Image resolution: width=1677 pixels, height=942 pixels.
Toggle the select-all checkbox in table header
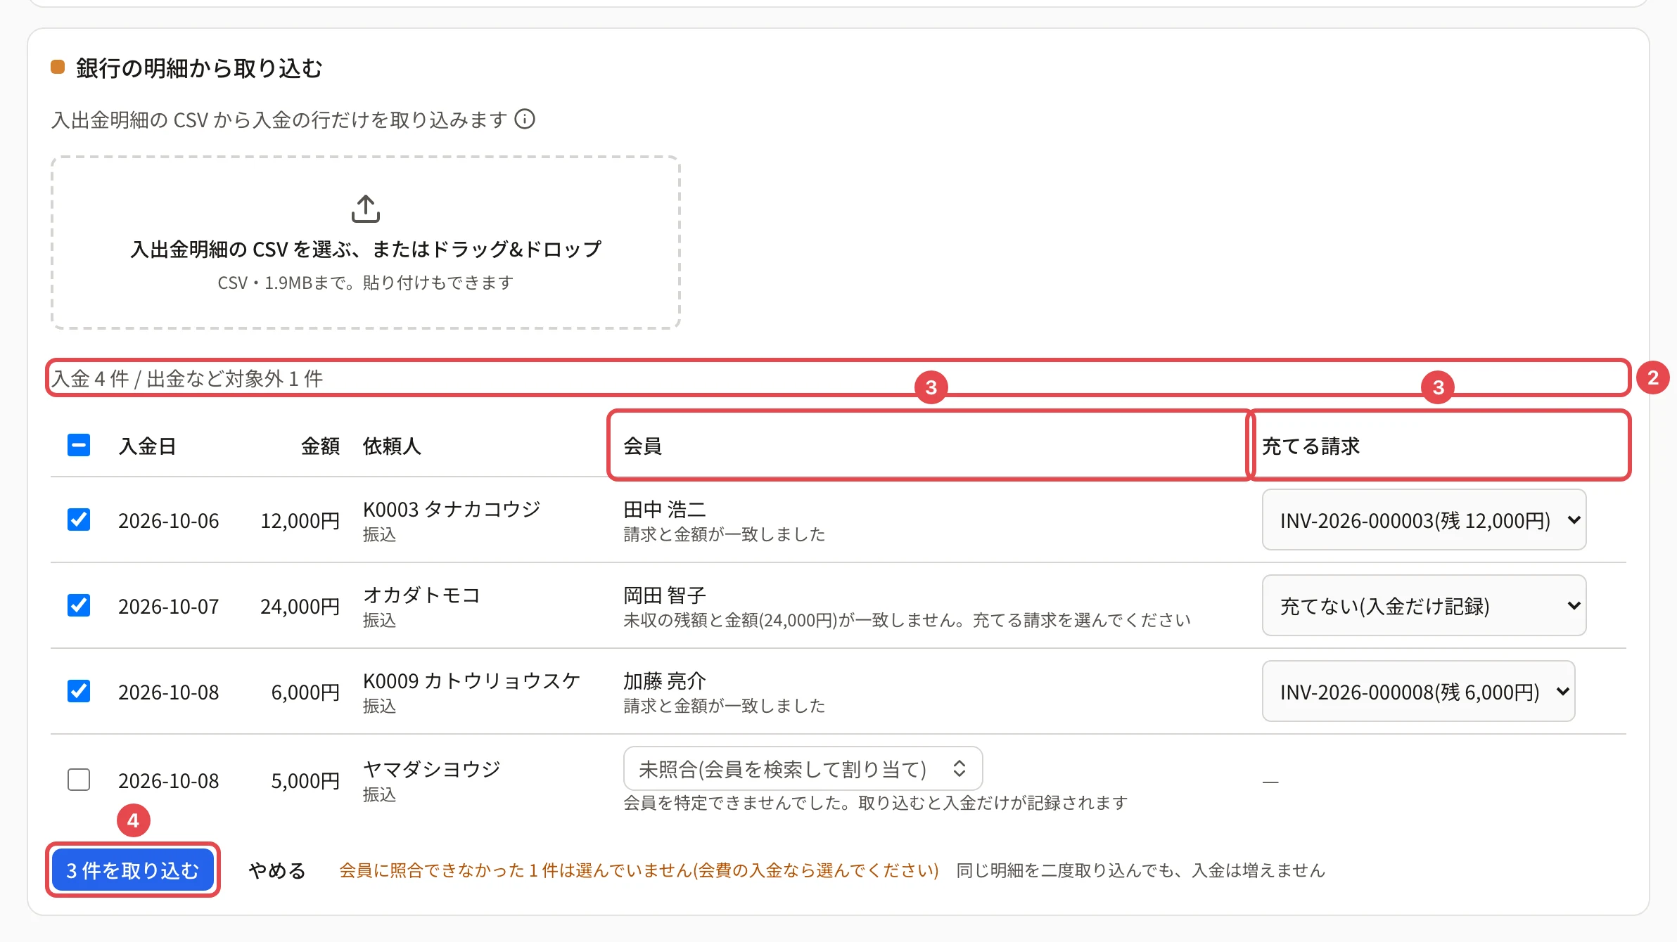tap(79, 445)
